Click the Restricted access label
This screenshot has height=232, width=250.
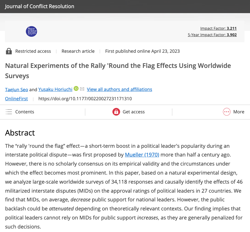click(x=33, y=51)
